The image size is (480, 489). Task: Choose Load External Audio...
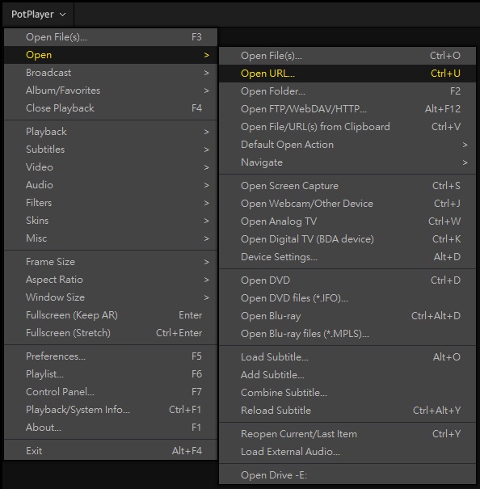pyautogui.click(x=347, y=452)
